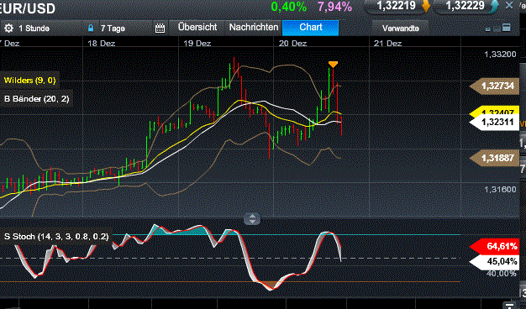Open chart settings gear icon
526x309 pixels.
click(8, 29)
